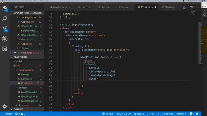Switch to the db.json tab

(x=123, y=7)
